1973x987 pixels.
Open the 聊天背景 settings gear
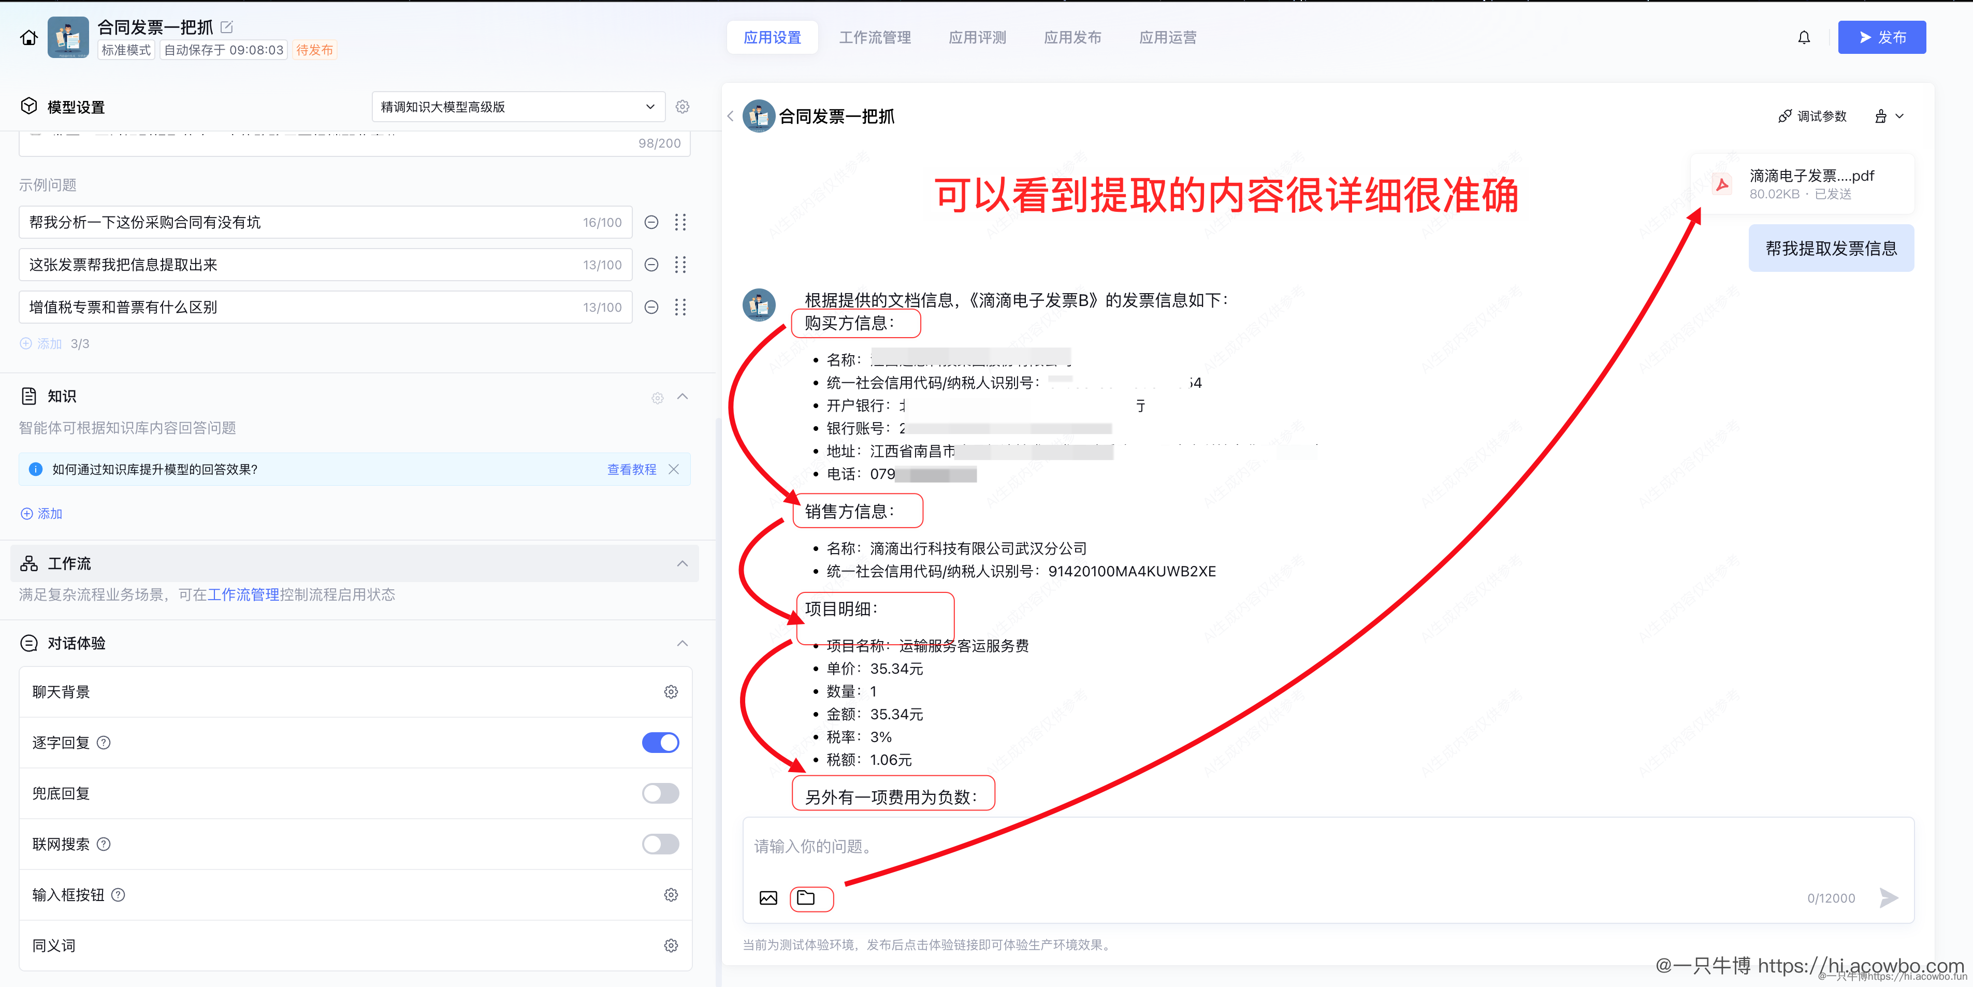click(x=671, y=691)
